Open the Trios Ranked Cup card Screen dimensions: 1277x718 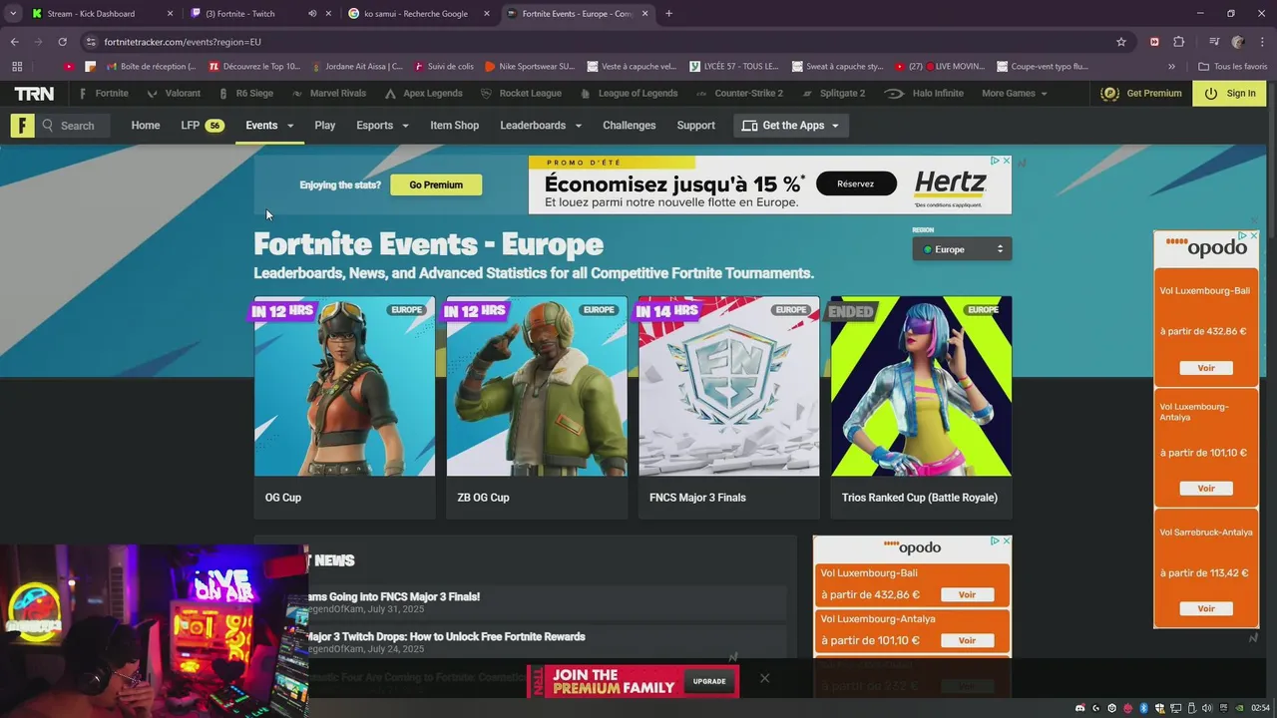tap(921, 407)
